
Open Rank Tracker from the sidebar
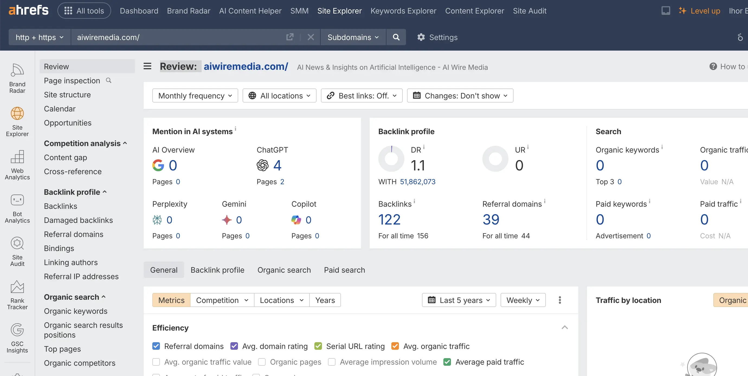17,287
